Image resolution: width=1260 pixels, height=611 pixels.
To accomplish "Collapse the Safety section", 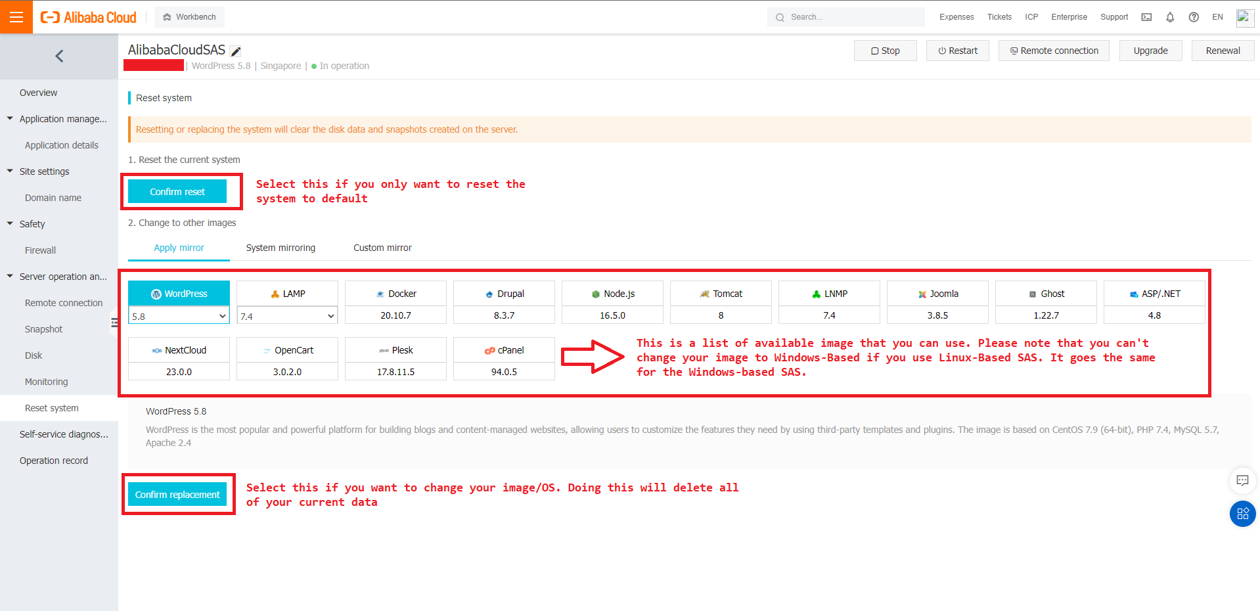I will point(59,224).
